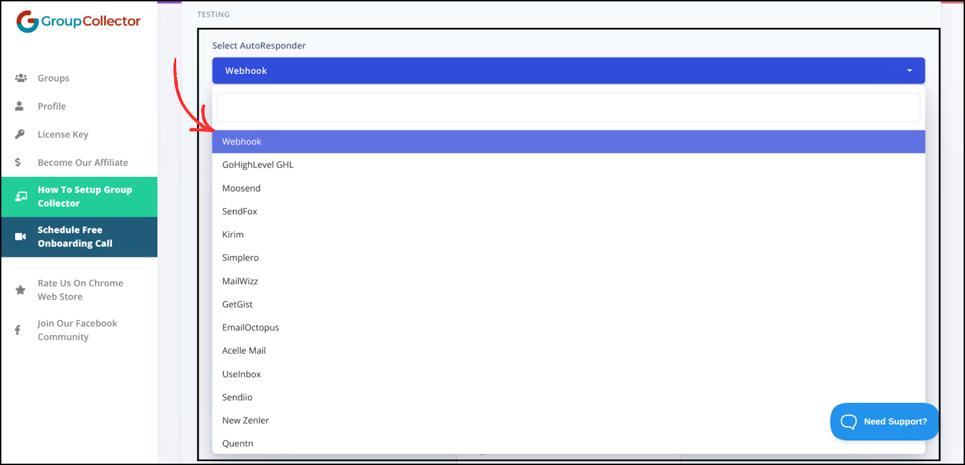Choose SendFox autoresponder
Screen dimensions: 965x465
pyautogui.click(x=568, y=211)
